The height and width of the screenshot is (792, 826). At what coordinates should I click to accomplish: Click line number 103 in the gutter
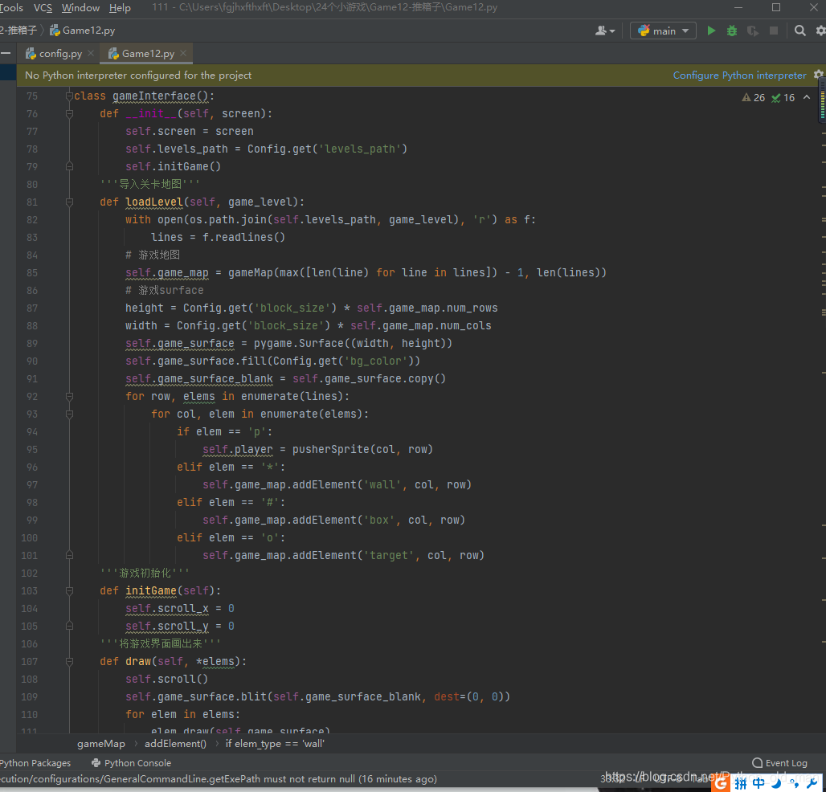click(30, 591)
